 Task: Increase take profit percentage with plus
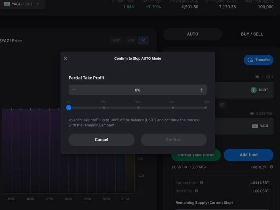(x=202, y=90)
